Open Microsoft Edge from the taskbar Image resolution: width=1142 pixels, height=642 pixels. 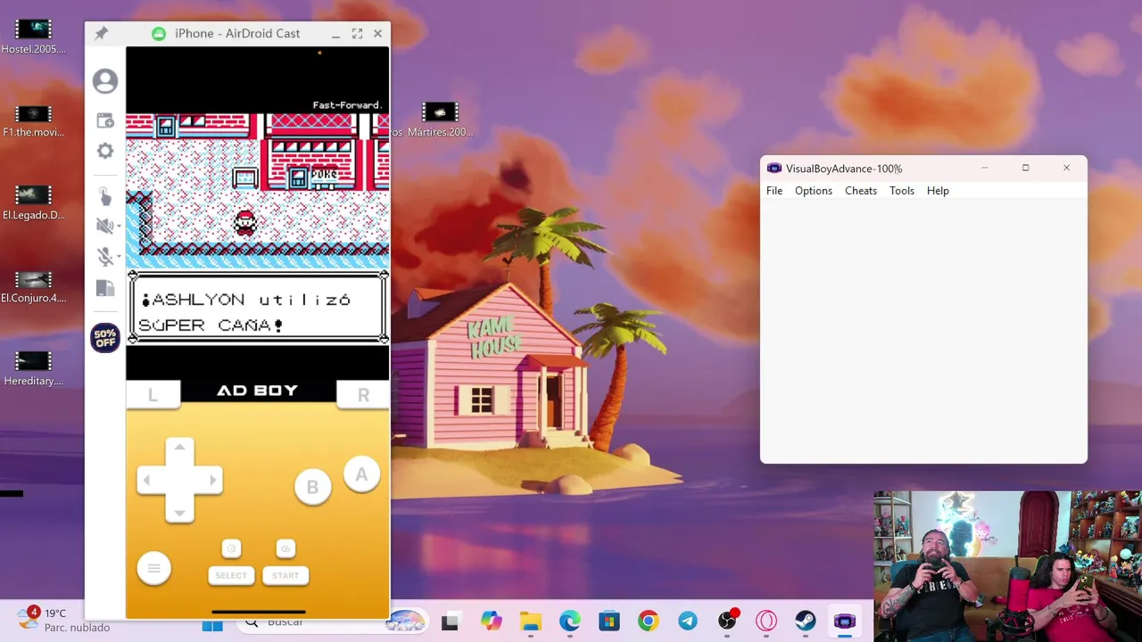[570, 621]
